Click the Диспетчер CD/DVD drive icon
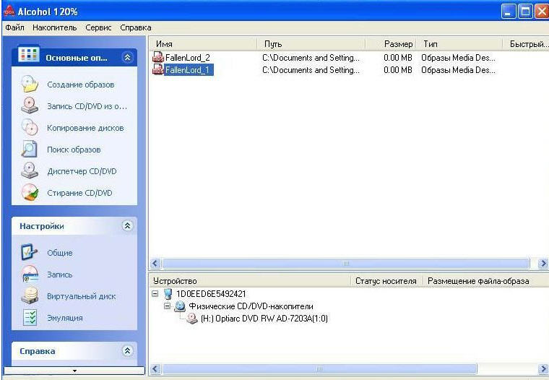This screenshot has height=380, width=549. (x=30, y=171)
